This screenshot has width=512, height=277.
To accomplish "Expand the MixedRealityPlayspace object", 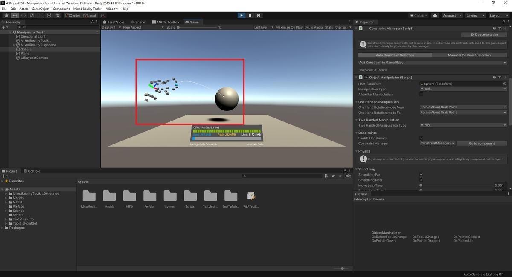I will tap(14, 45).
